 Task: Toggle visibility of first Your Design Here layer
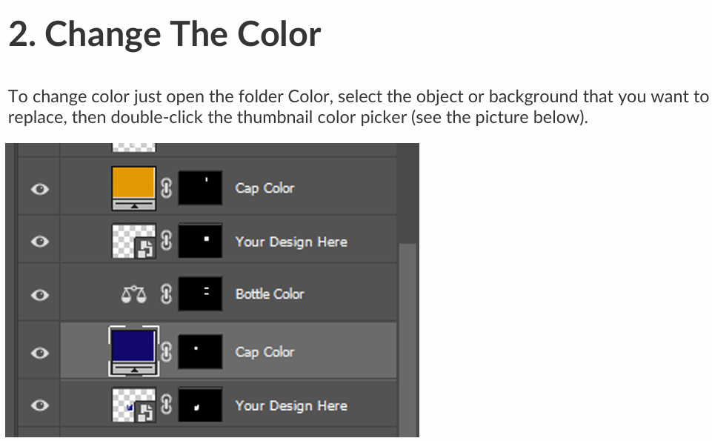tap(40, 241)
